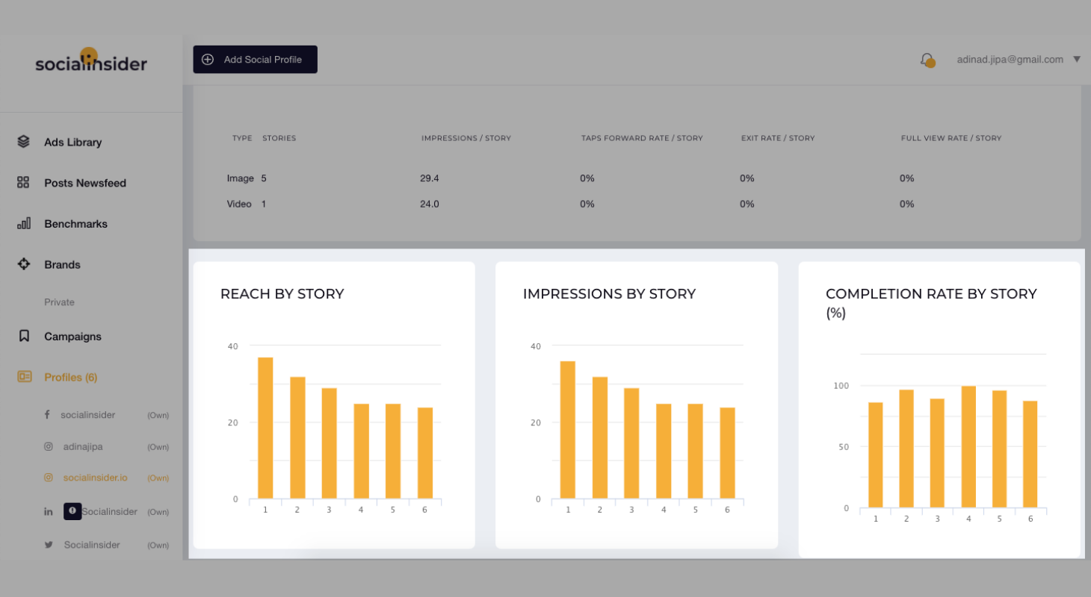
Task: Select Private under Brands
Action: (59, 302)
